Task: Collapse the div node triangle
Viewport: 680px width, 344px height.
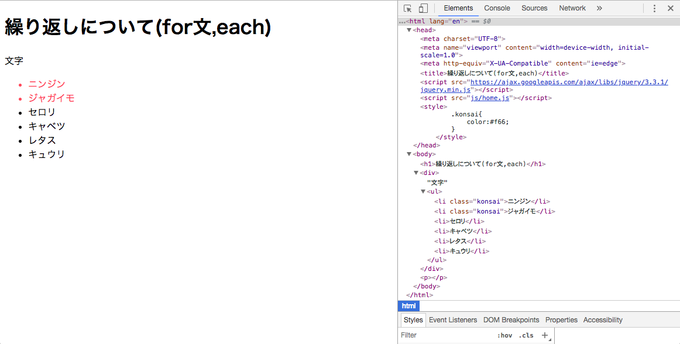Action: tap(416, 173)
